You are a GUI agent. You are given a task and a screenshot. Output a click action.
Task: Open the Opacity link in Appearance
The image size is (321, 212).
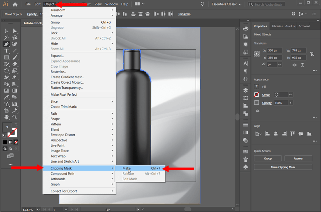tap(267, 103)
